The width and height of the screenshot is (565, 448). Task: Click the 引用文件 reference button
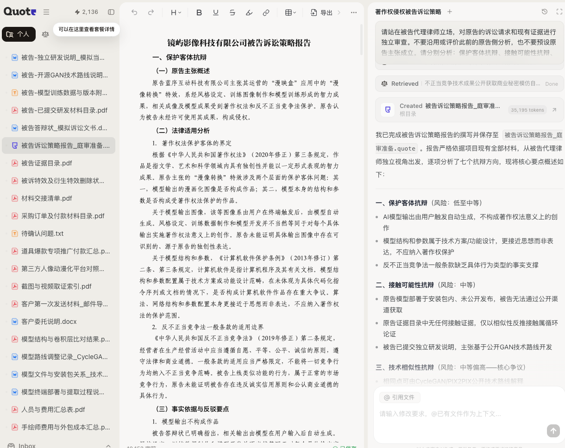tap(399, 397)
